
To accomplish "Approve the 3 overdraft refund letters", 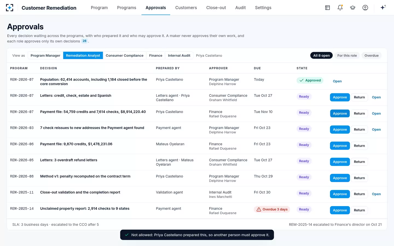I will point(340,162).
